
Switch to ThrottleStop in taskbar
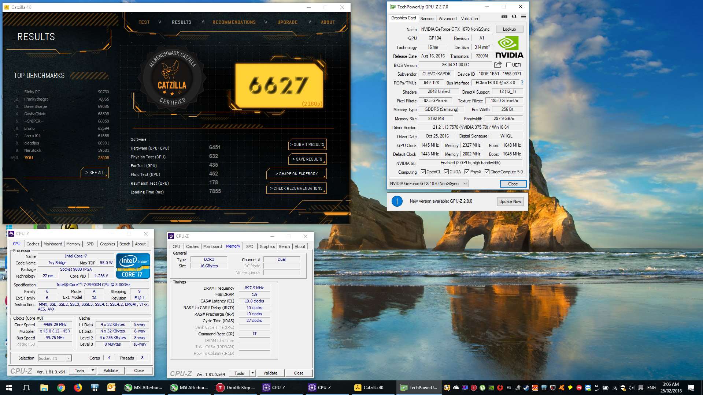point(236,388)
